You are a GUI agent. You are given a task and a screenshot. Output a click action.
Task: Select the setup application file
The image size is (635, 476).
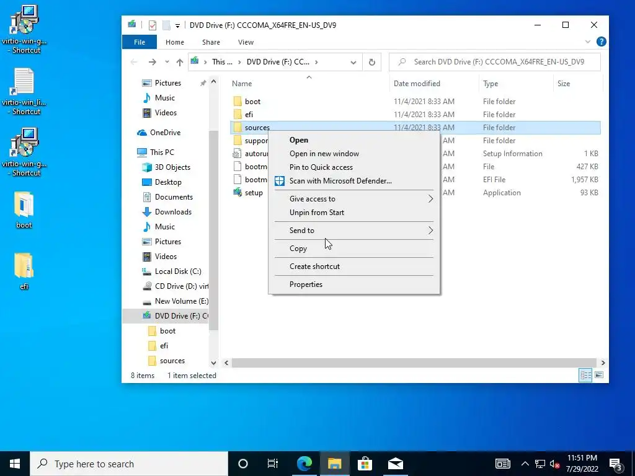(x=254, y=193)
